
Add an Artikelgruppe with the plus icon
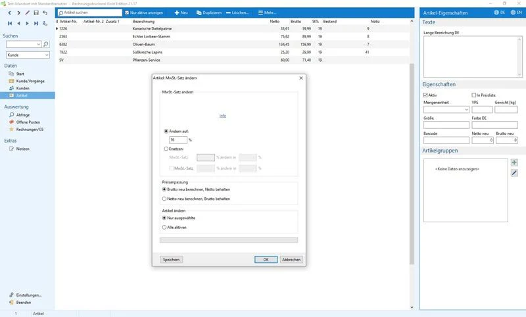coord(514,162)
